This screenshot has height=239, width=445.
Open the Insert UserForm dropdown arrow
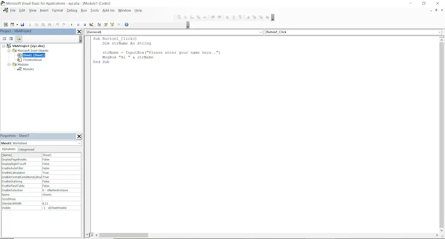(x=17, y=25)
